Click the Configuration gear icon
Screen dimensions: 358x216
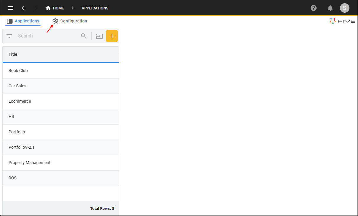point(55,21)
